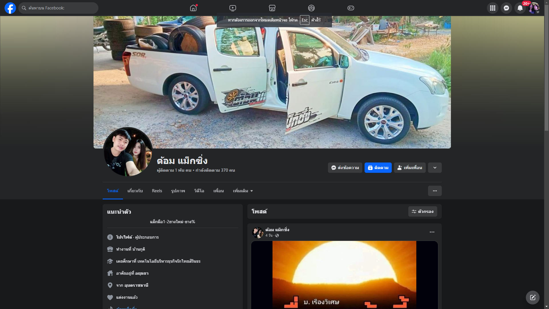Open the notifications bell
Image resolution: width=549 pixels, height=309 pixels.
click(x=520, y=8)
